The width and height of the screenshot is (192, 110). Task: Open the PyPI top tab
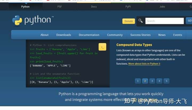point(128,7)
